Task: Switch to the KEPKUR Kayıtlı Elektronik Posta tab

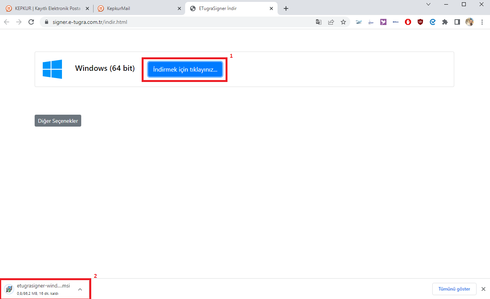Action: point(48,8)
